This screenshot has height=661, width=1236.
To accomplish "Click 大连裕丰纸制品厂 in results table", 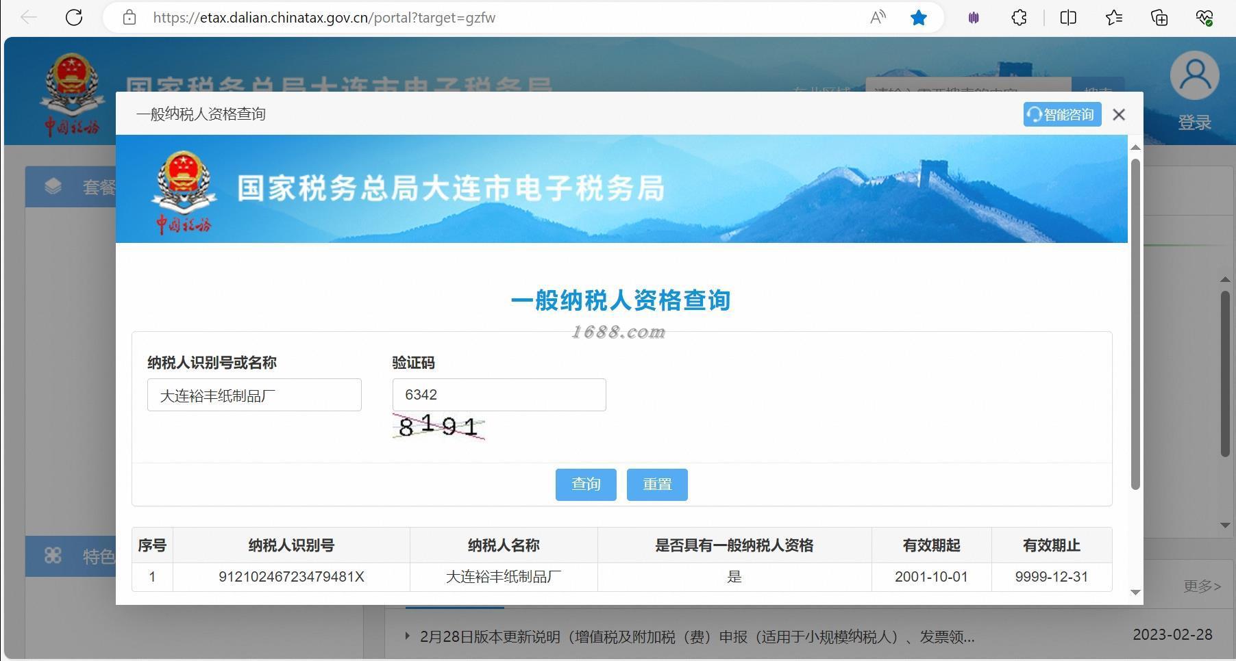I will (504, 577).
